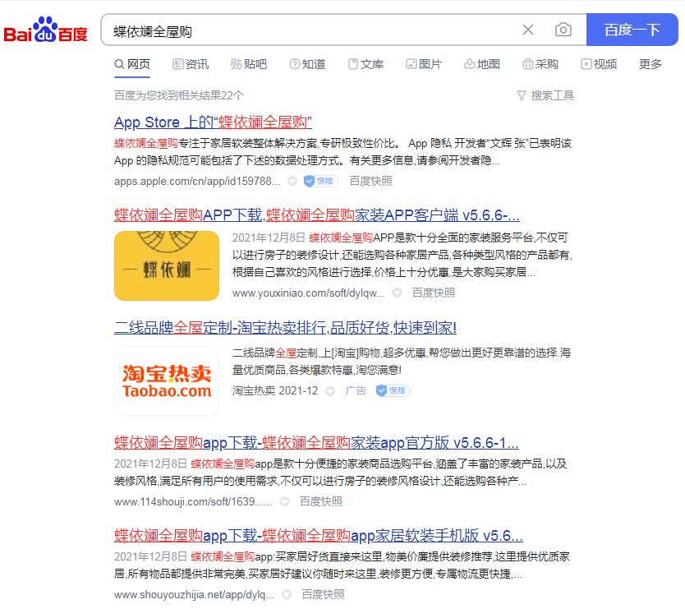This screenshot has width=685, height=609.
Task: Clear the search box text
Action: 528,30
